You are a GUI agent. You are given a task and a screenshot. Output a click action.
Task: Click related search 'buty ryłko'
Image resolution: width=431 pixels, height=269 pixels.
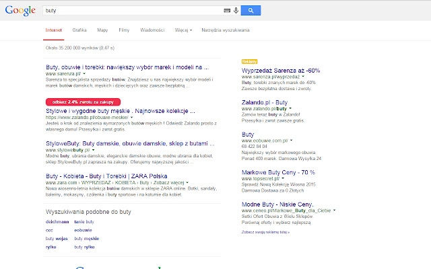point(84,247)
